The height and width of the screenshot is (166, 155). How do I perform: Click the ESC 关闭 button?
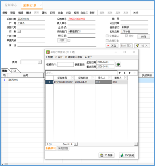[x=127, y=155]
